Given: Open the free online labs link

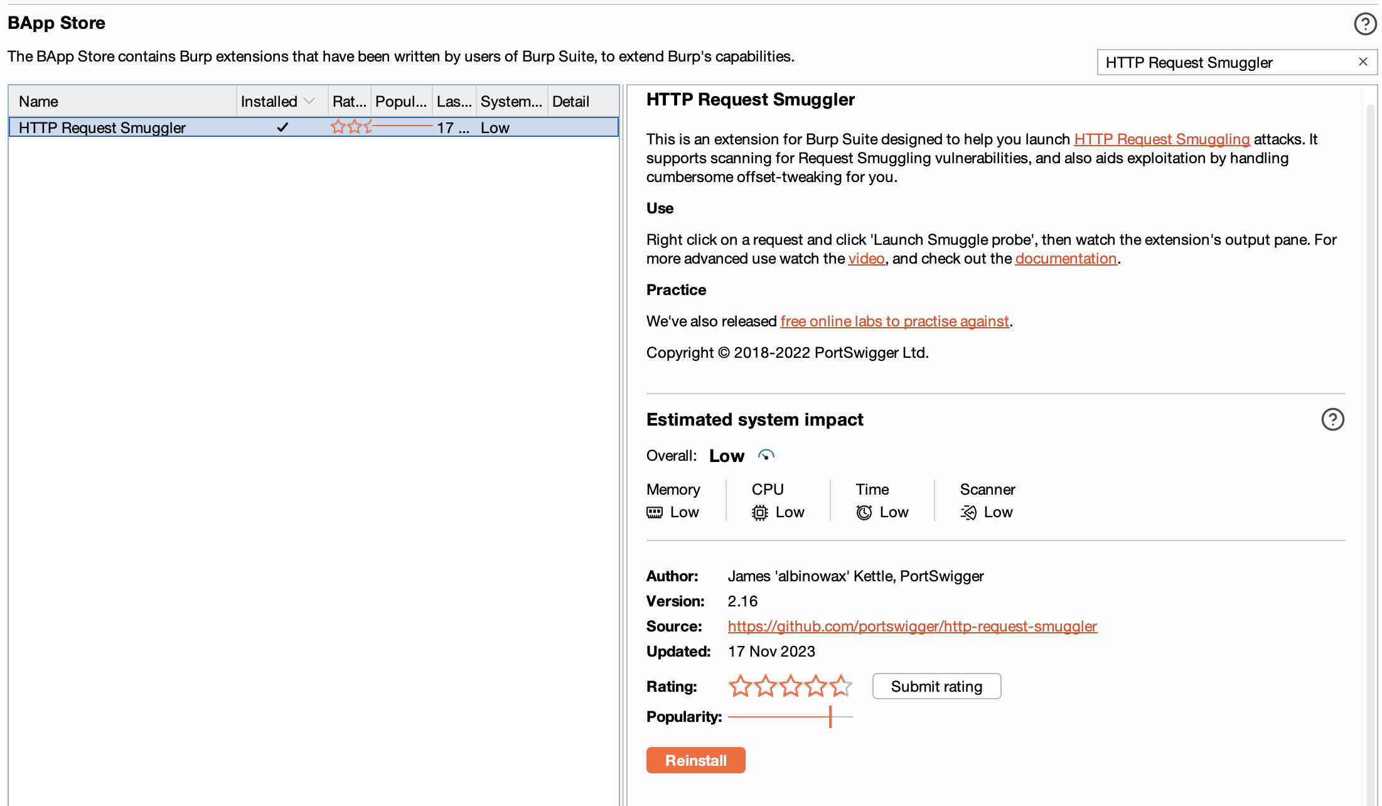Looking at the screenshot, I should [x=894, y=321].
